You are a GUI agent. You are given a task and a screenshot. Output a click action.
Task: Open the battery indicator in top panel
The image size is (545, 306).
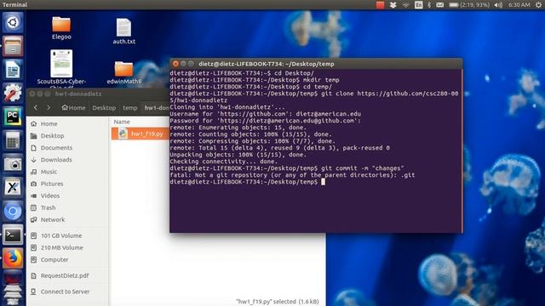click(468, 5)
